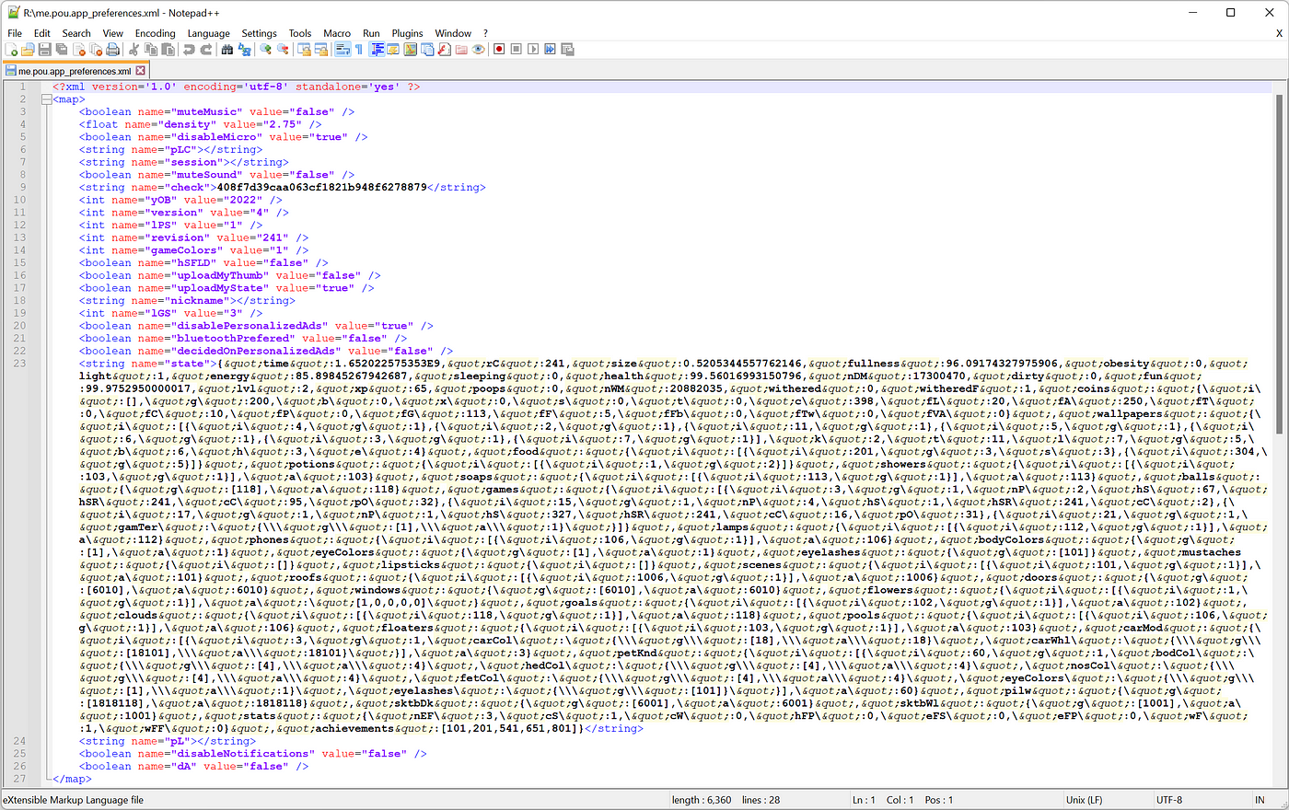Print the document using toolbar icon
1289x810 pixels.
[112, 50]
